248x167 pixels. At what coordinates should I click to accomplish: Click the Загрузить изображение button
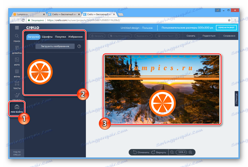point(55,46)
